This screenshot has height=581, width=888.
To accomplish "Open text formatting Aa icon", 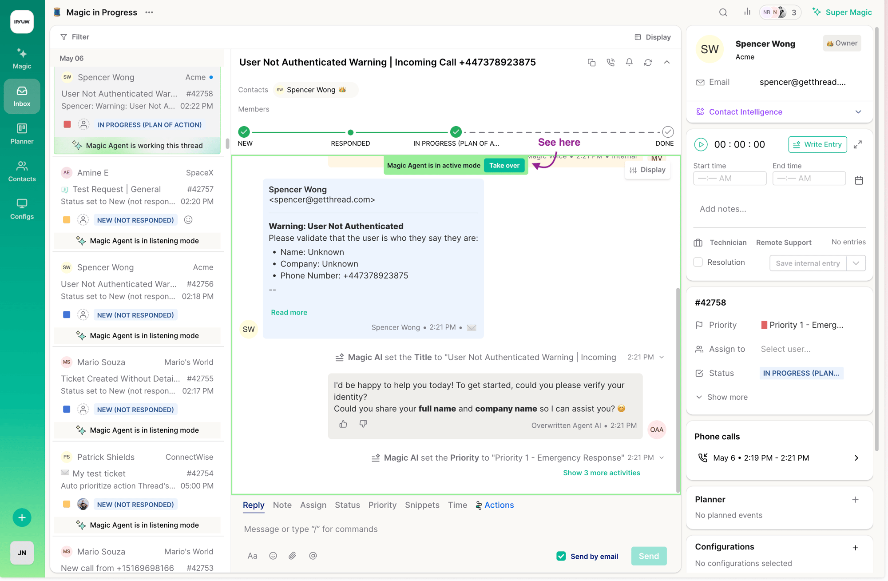I will pos(252,556).
